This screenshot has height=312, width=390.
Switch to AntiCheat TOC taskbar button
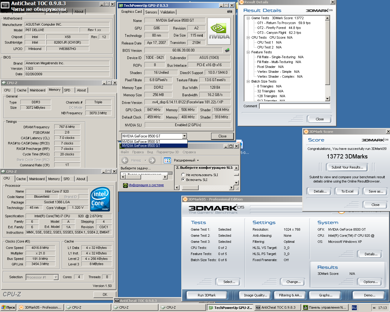click(278, 307)
